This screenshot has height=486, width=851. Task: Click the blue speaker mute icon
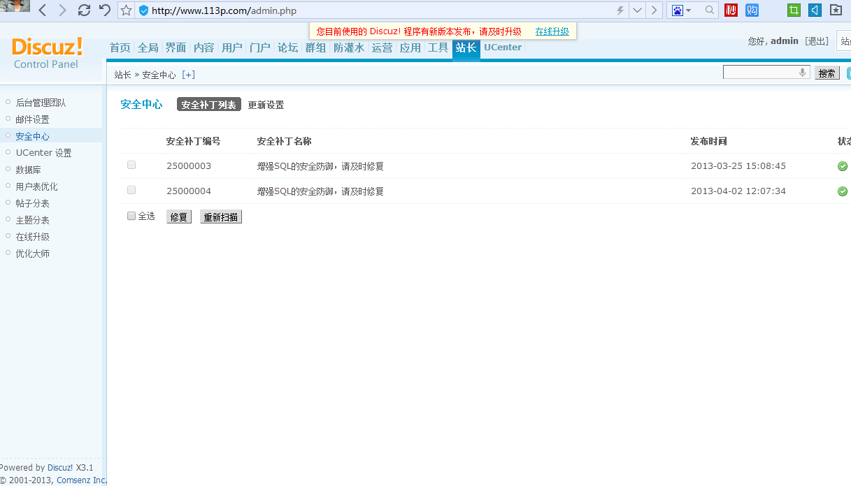[815, 10]
